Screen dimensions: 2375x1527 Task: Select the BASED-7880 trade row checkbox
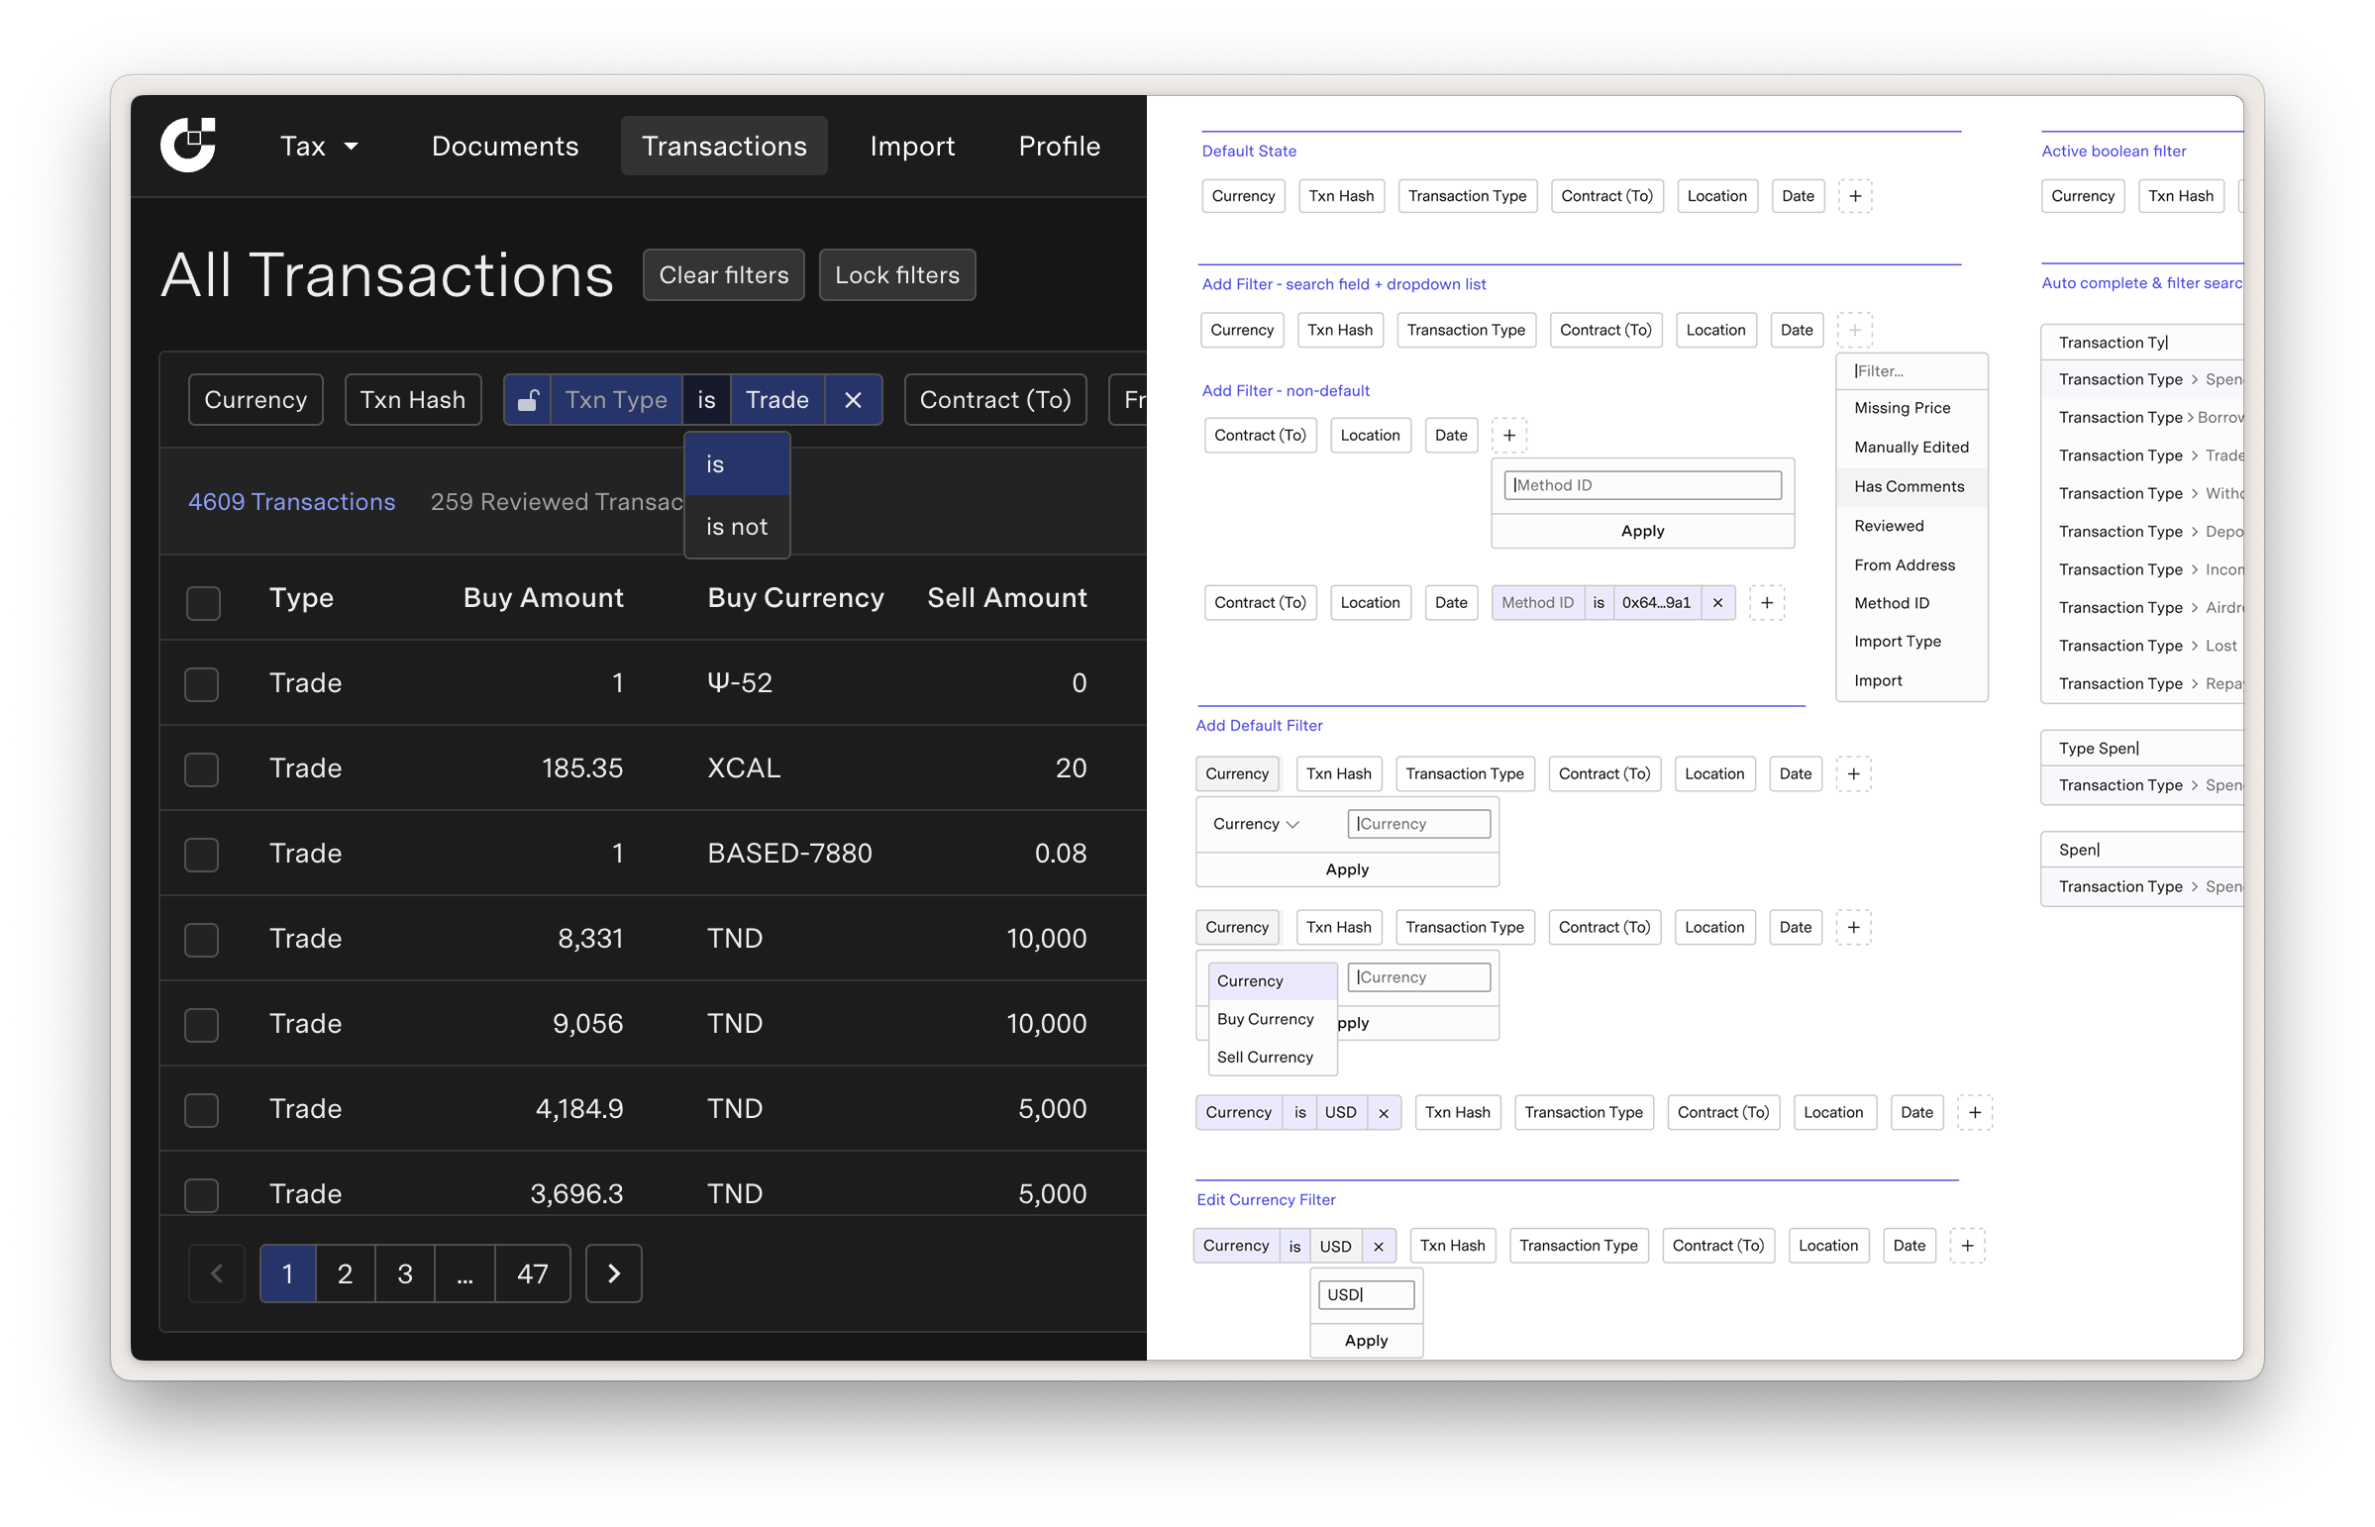click(x=201, y=855)
